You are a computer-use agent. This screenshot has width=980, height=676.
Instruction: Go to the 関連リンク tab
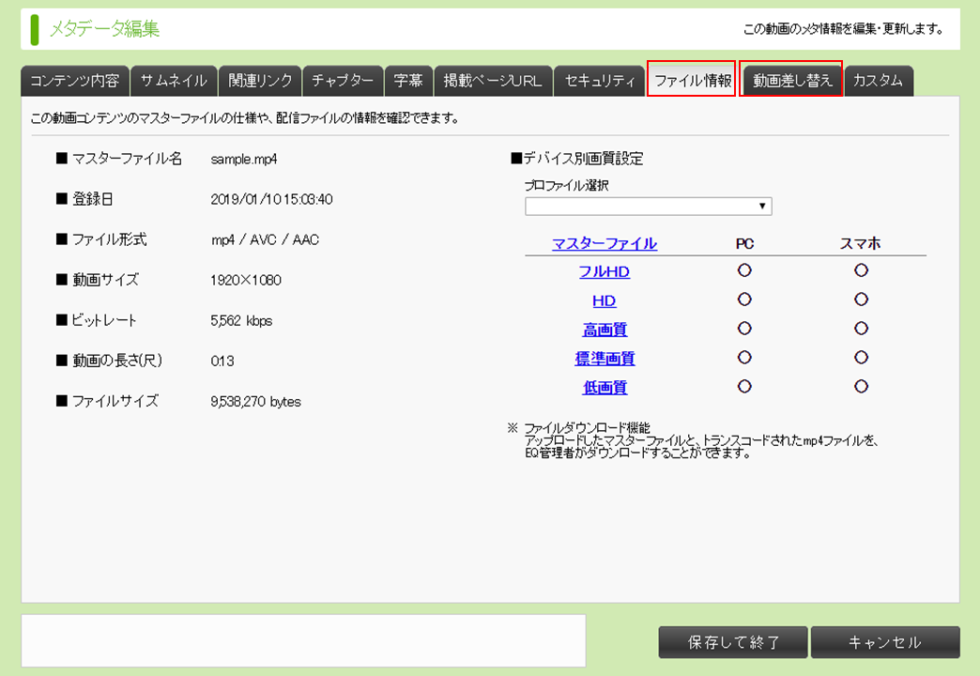coord(260,82)
